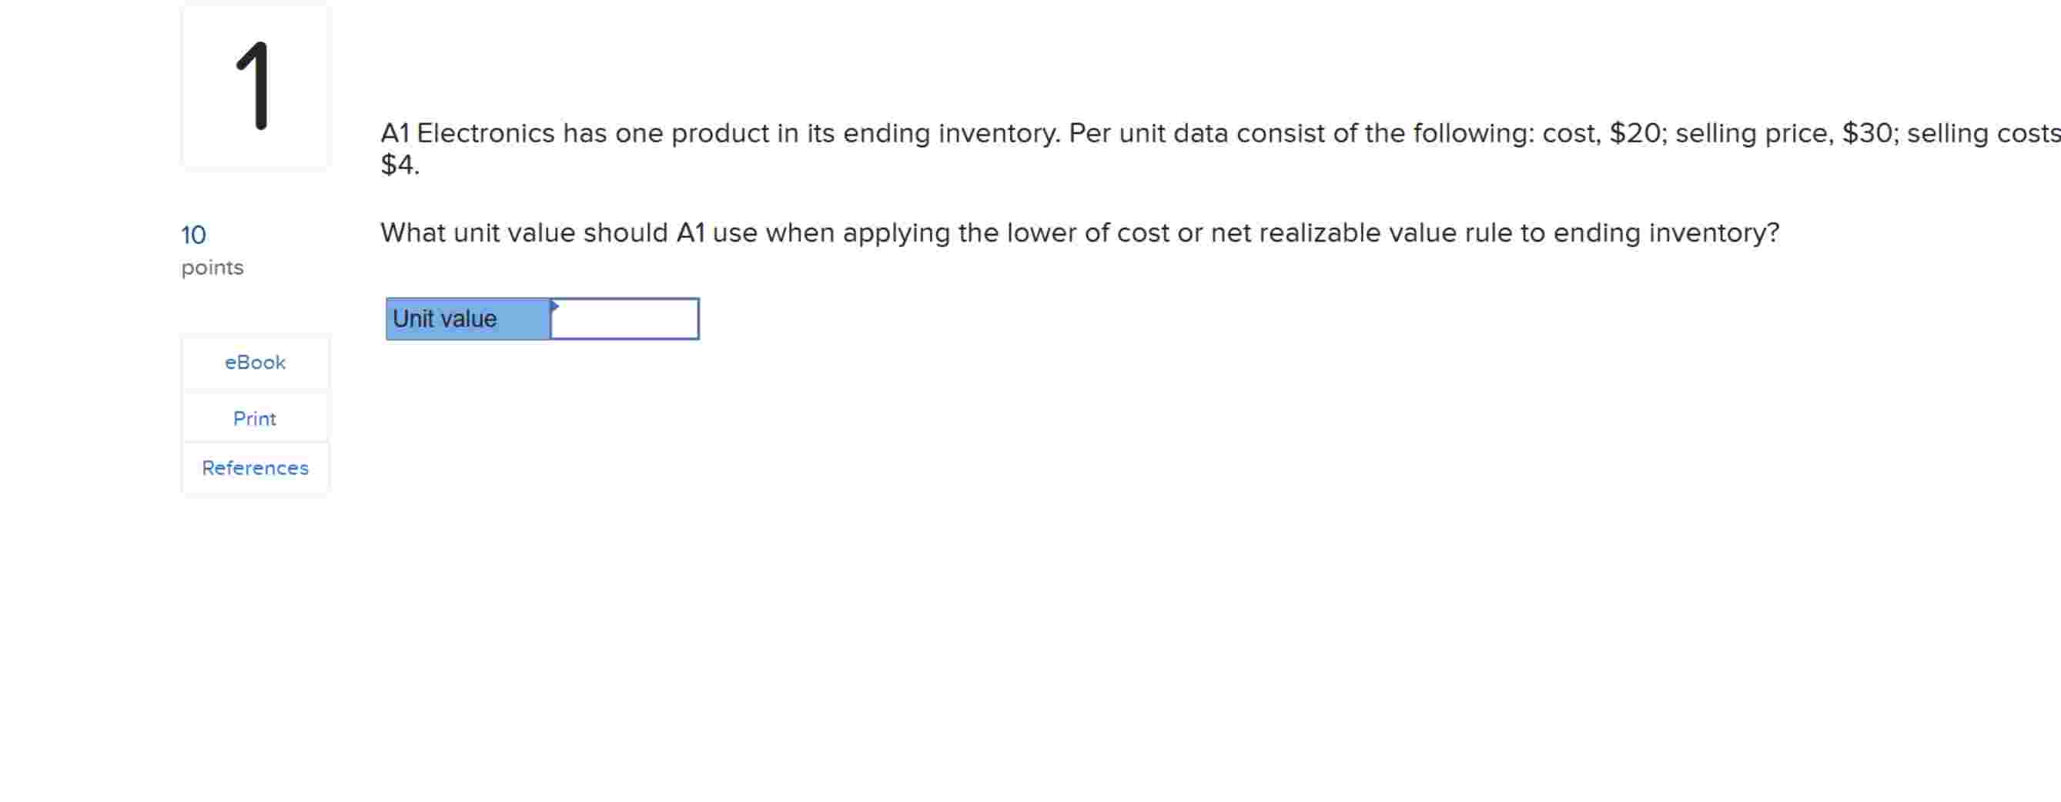Screen dimensions: 2061x802
Task: Click the empty answer field next to Unit value
Action: (x=624, y=319)
